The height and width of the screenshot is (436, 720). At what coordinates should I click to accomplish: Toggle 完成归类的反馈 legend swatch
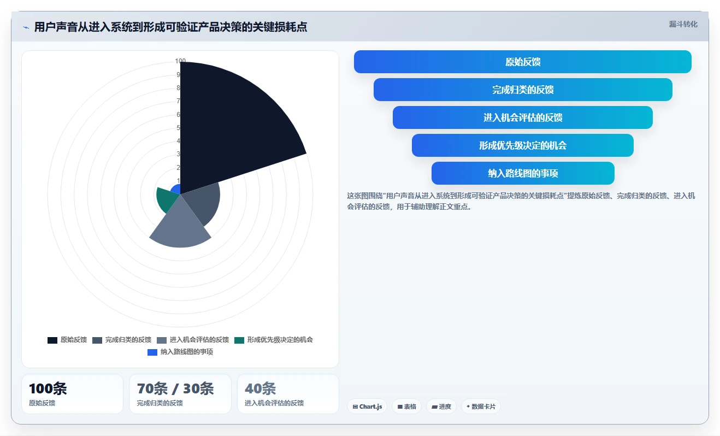pos(97,340)
